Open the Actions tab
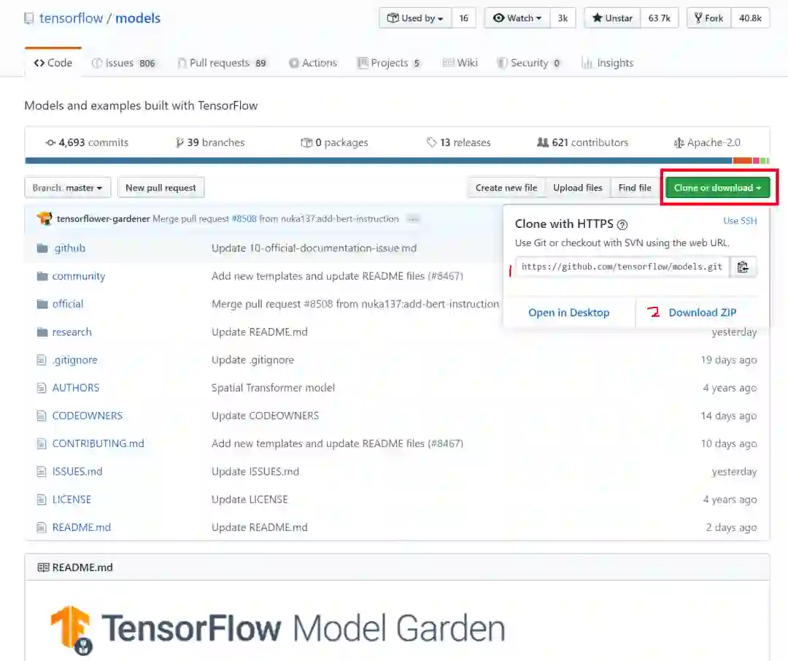 [312, 63]
